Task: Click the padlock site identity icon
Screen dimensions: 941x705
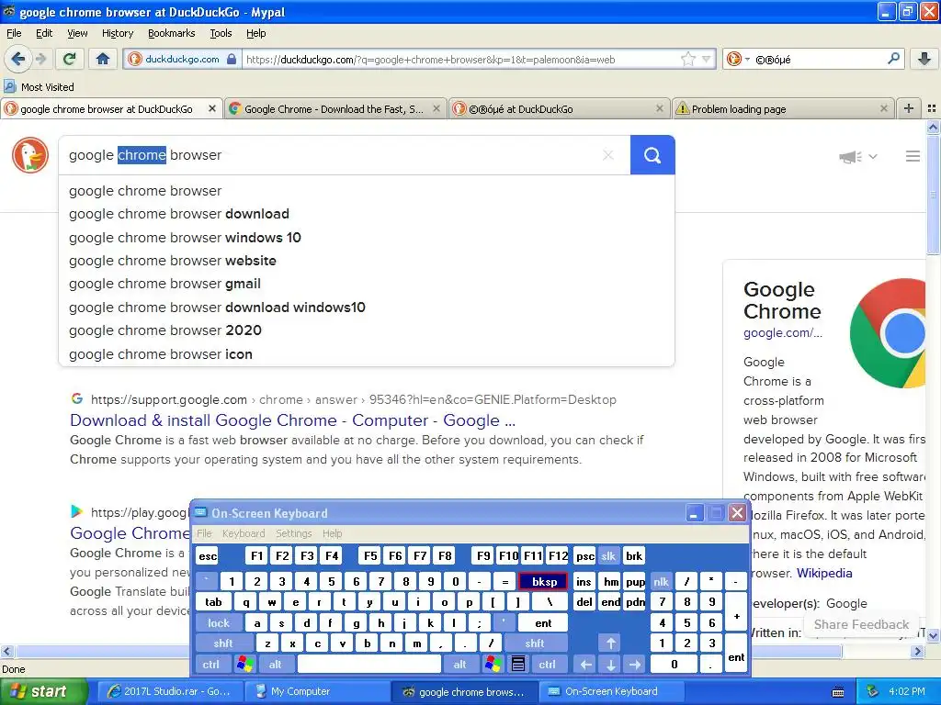Action: click(x=232, y=59)
